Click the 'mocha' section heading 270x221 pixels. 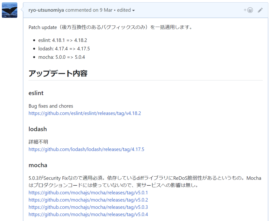click(38, 165)
